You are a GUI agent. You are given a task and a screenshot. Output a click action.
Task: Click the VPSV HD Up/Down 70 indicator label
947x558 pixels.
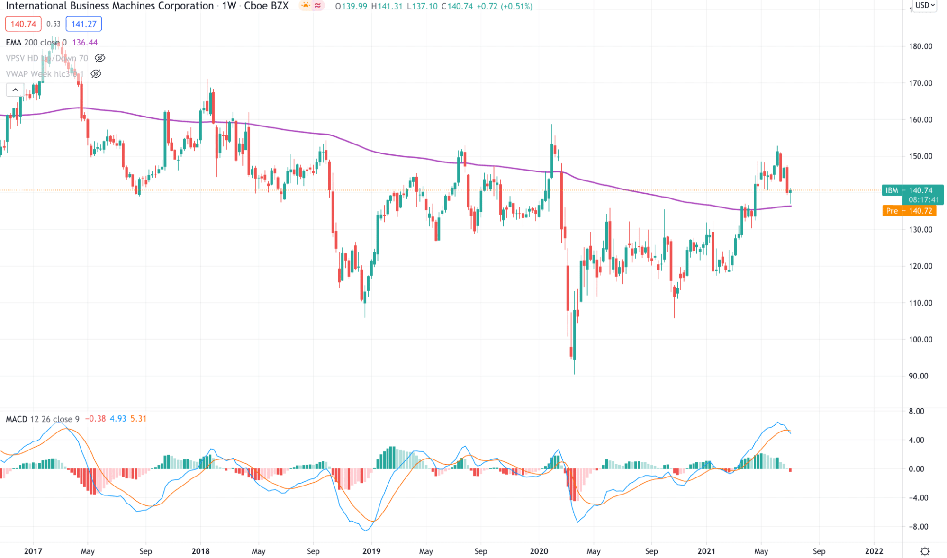click(x=47, y=58)
